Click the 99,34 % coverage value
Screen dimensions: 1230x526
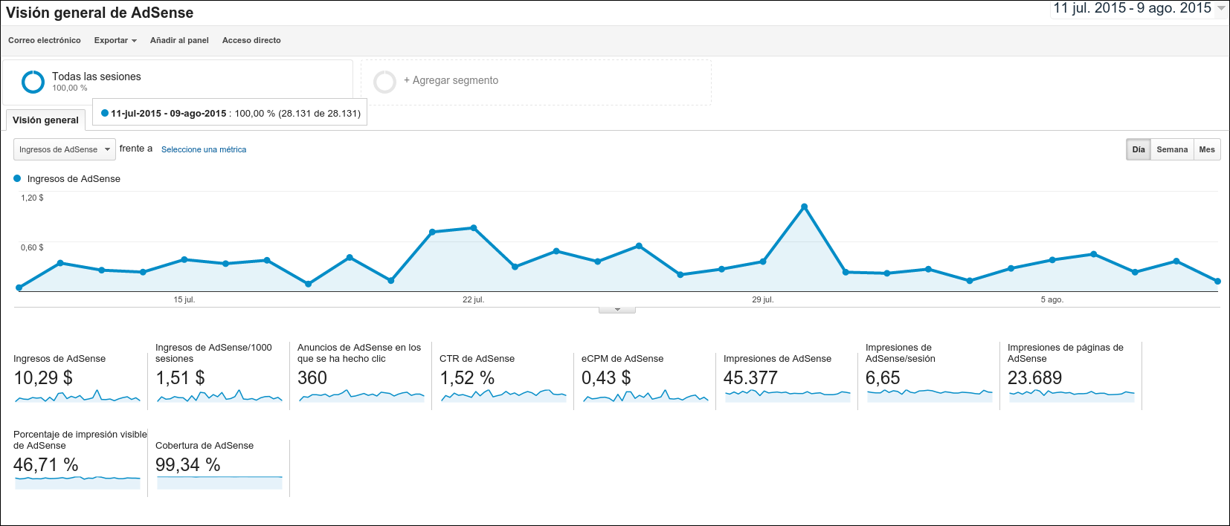pos(187,465)
